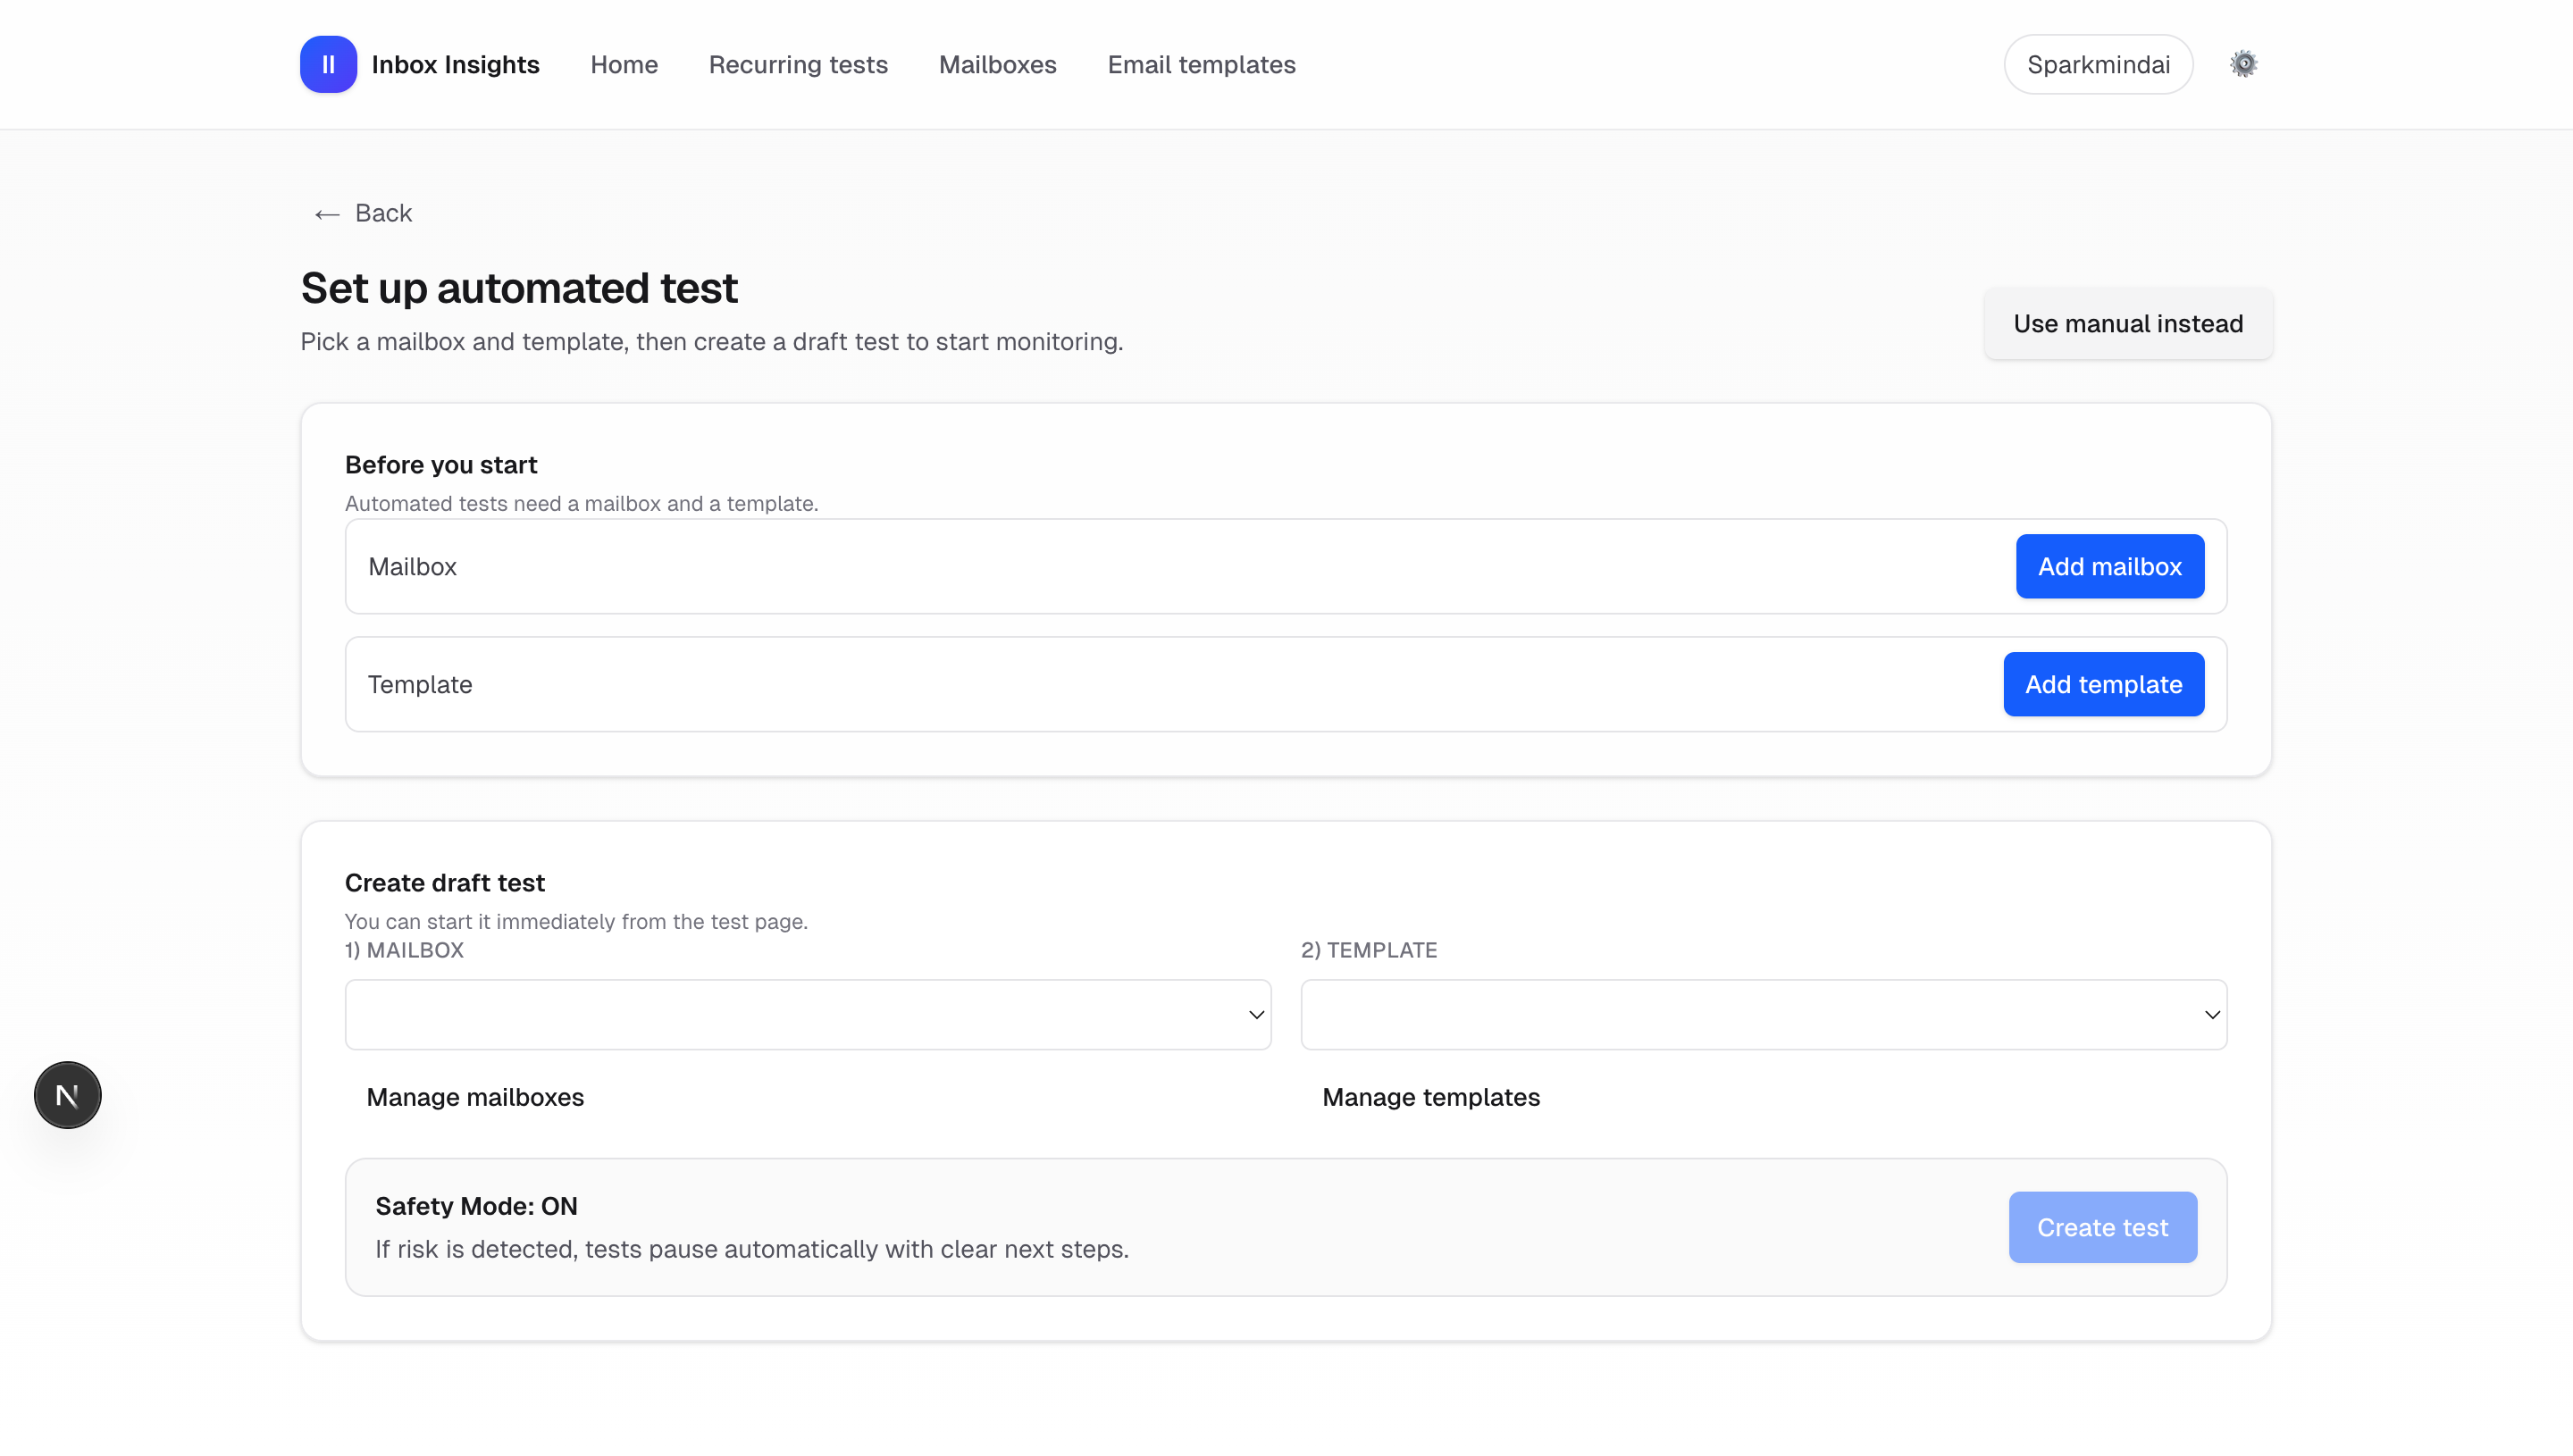
Task: Navigate to the Home tab
Action: (x=624, y=64)
